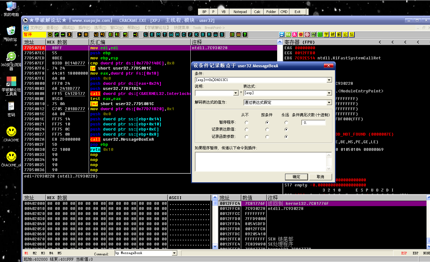
Task: Click the blue swap-arrows toolbar icon
Action: (x=282, y=34)
